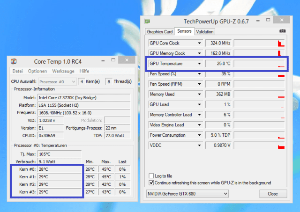Screen dimensions: 300x212
Task: Click the Thread(s) count field showing 8
Action: [x=109, y=82]
